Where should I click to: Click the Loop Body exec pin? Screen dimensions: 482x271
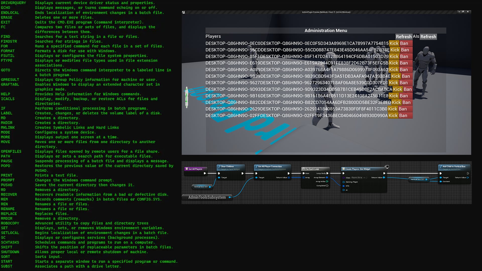coord(327,173)
